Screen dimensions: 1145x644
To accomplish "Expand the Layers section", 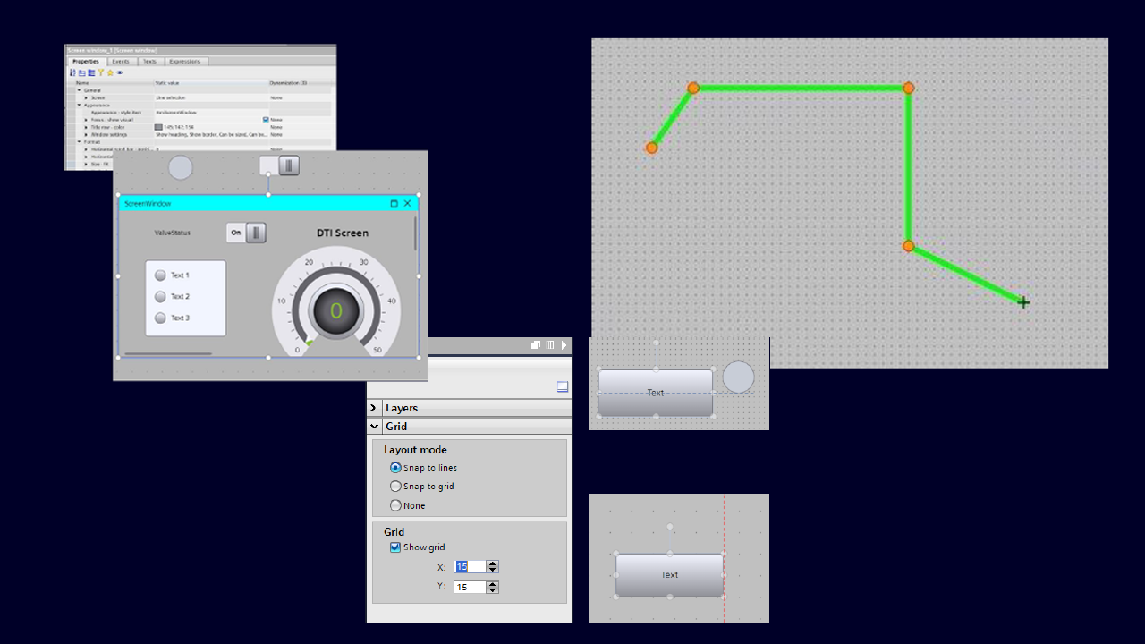I will (374, 408).
